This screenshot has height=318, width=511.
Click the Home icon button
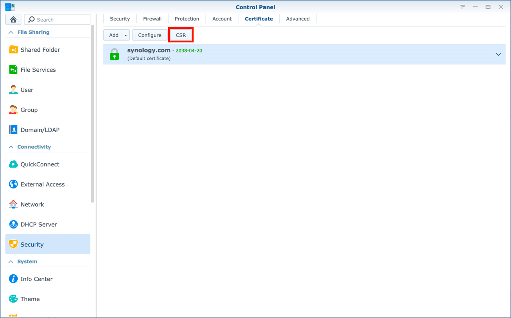13,19
